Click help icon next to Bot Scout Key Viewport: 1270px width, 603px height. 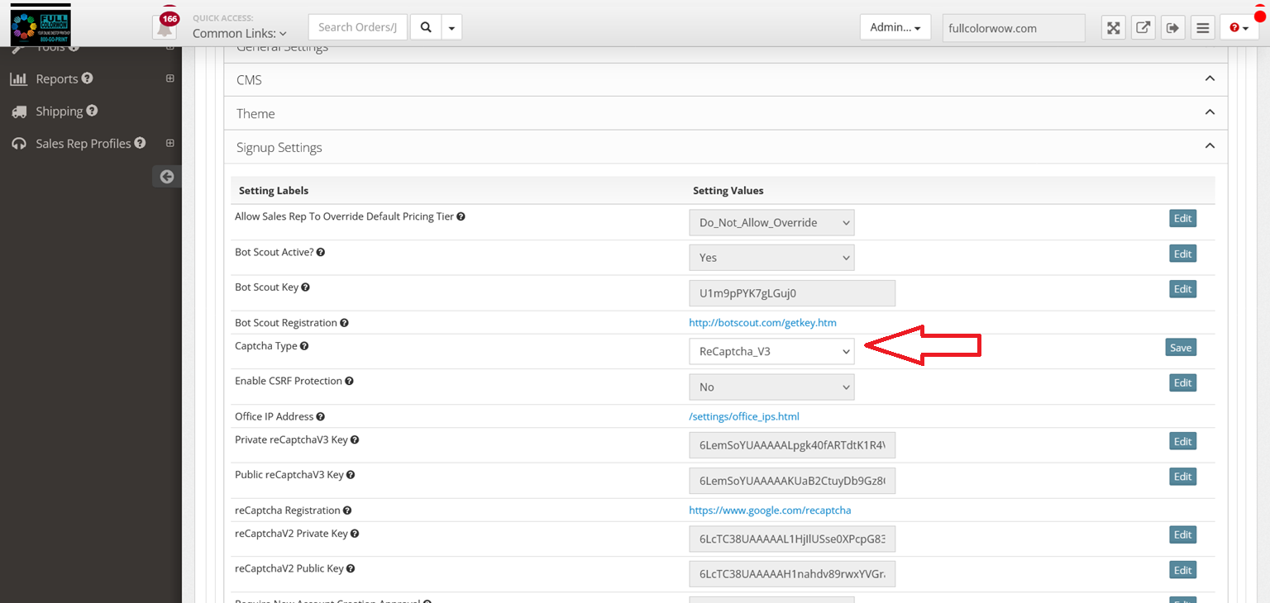pos(305,287)
